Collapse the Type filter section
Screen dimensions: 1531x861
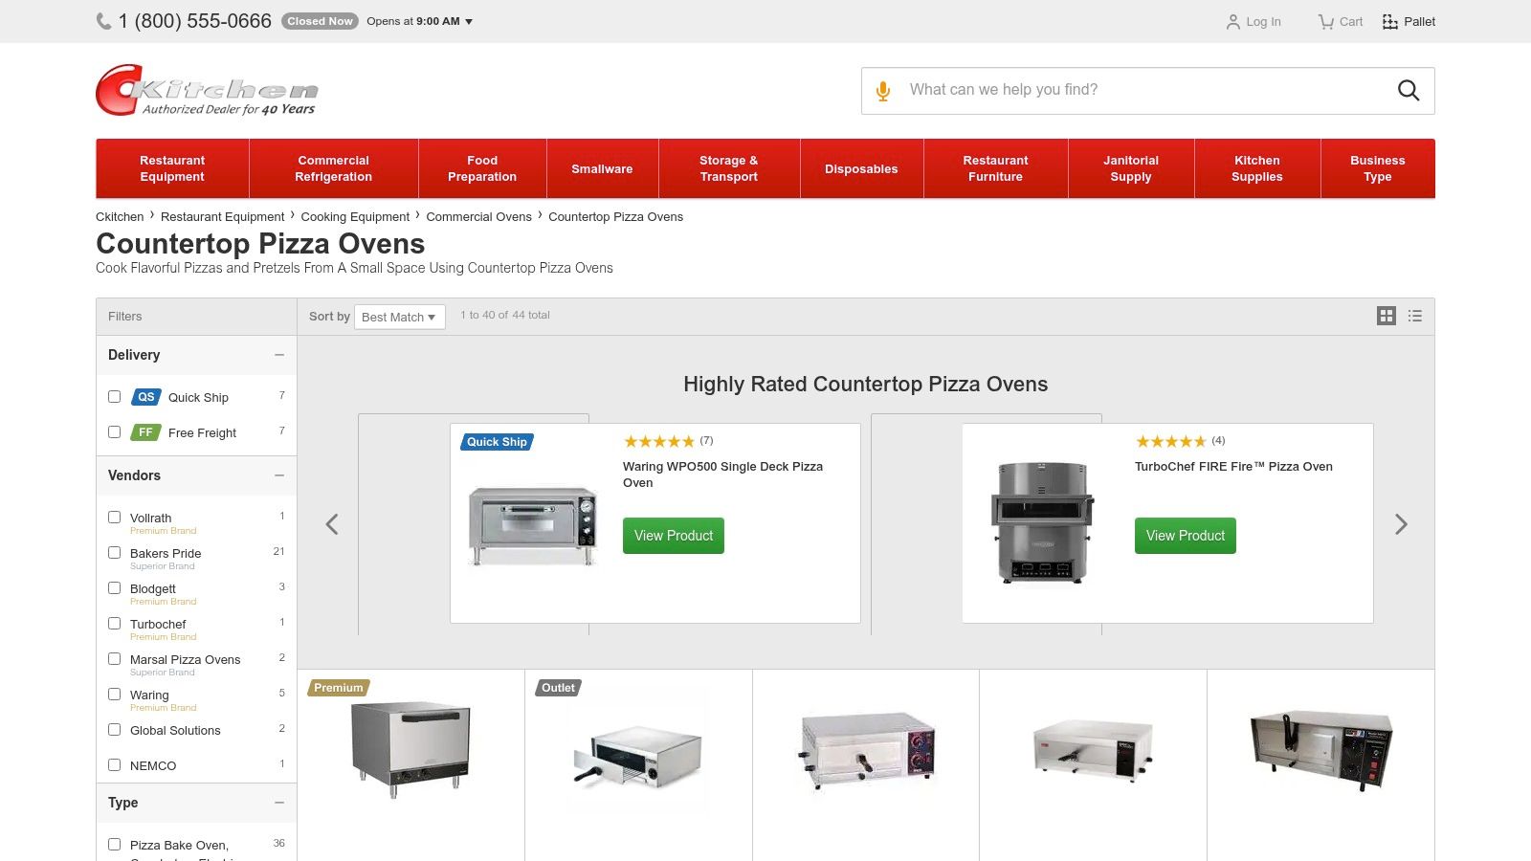point(279,803)
